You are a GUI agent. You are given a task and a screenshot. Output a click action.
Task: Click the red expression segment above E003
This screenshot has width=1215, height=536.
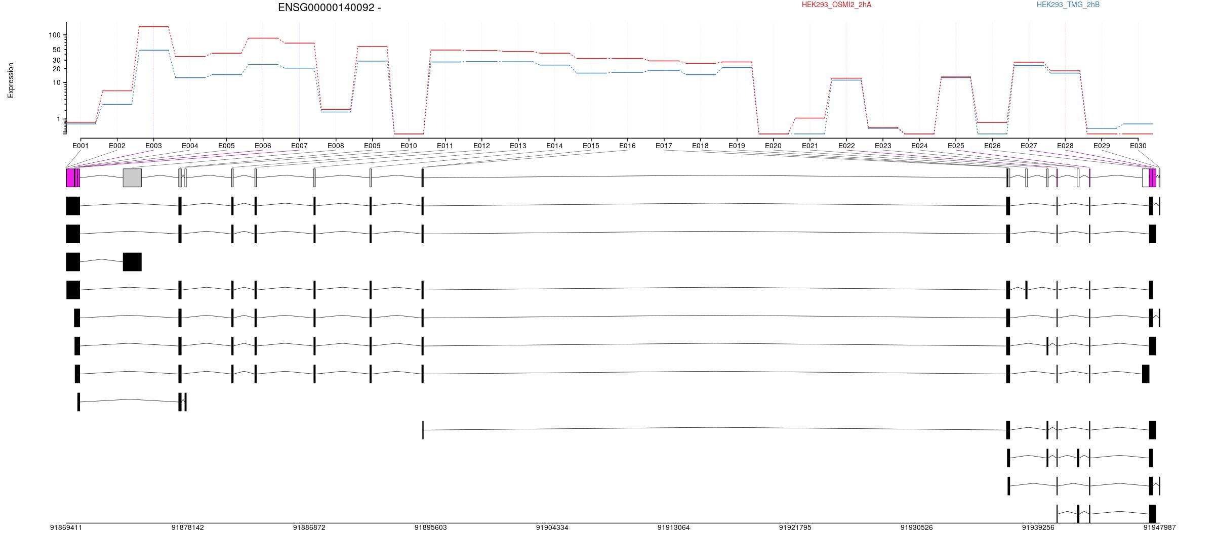(x=153, y=26)
